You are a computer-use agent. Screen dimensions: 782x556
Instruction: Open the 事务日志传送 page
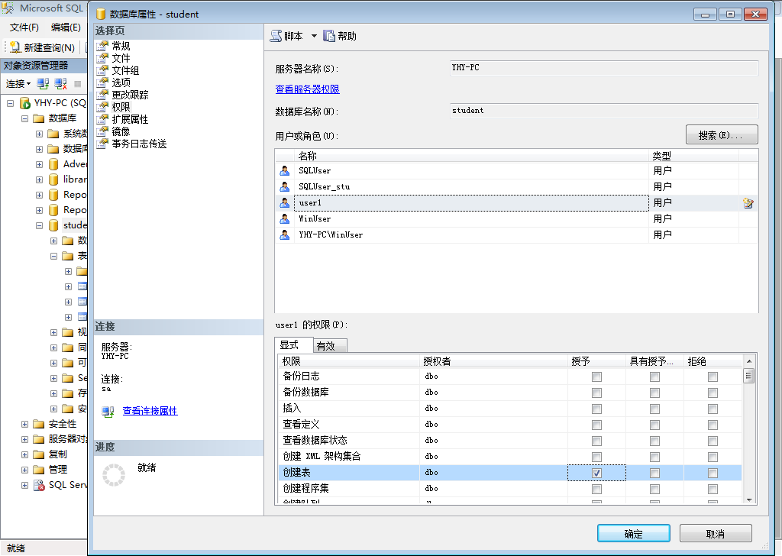[x=139, y=144]
